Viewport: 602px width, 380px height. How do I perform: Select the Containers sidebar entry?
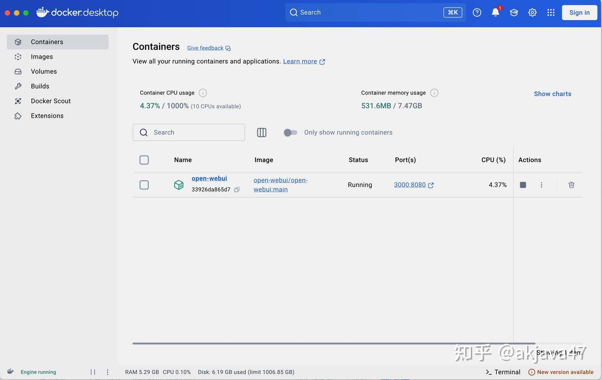[47, 42]
